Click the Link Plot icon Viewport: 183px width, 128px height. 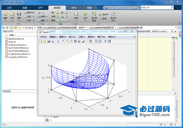coord(91,41)
